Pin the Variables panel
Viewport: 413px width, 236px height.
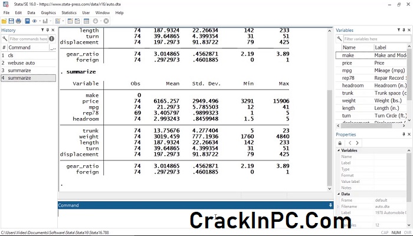[404, 30]
